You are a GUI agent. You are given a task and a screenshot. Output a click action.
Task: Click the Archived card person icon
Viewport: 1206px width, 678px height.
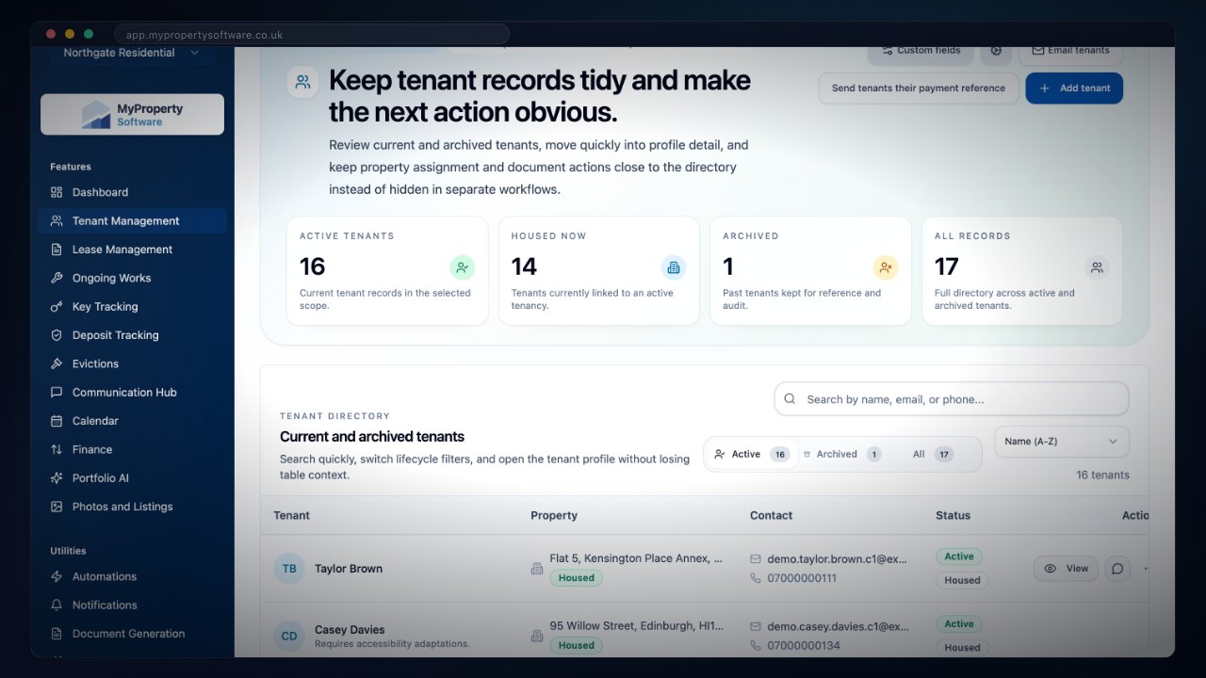[x=886, y=267]
